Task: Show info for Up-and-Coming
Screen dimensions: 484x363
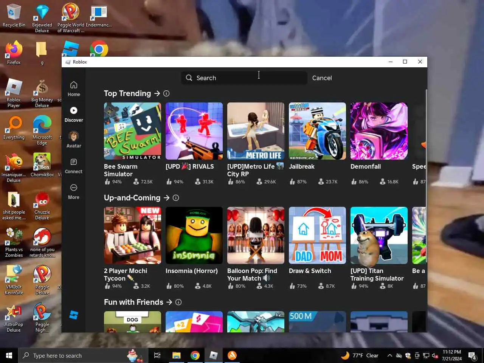Action: click(176, 198)
